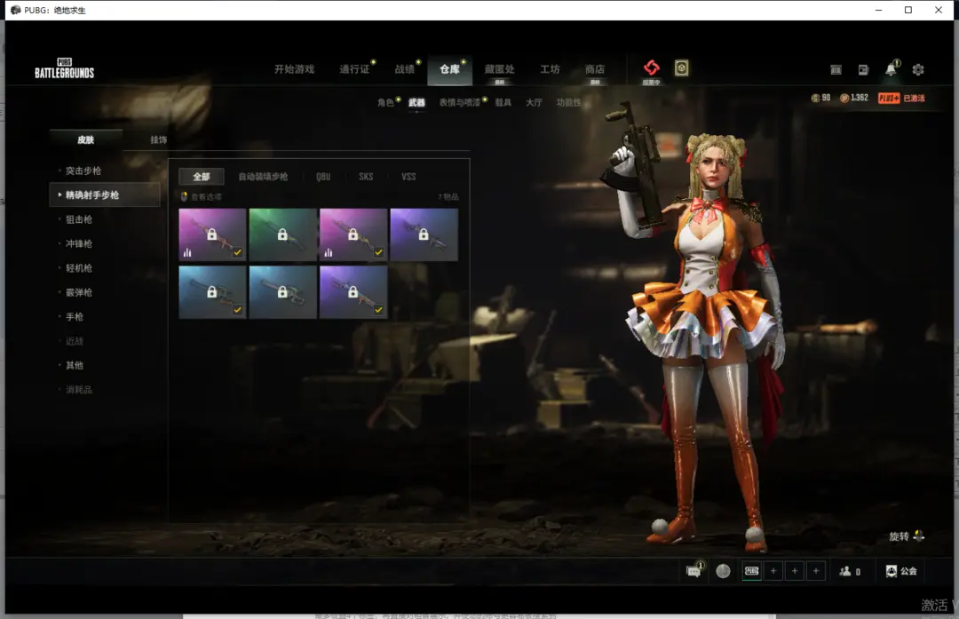Filter skins by 全部
Image resolution: width=959 pixels, height=619 pixels.
coord(202,176)
